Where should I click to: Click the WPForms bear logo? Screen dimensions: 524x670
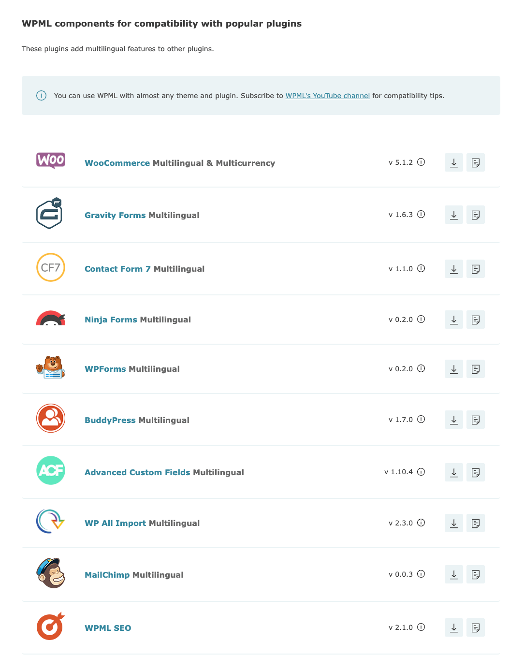click(50, 367)
